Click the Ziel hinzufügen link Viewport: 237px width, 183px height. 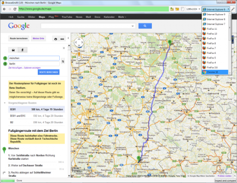point(15,68)
